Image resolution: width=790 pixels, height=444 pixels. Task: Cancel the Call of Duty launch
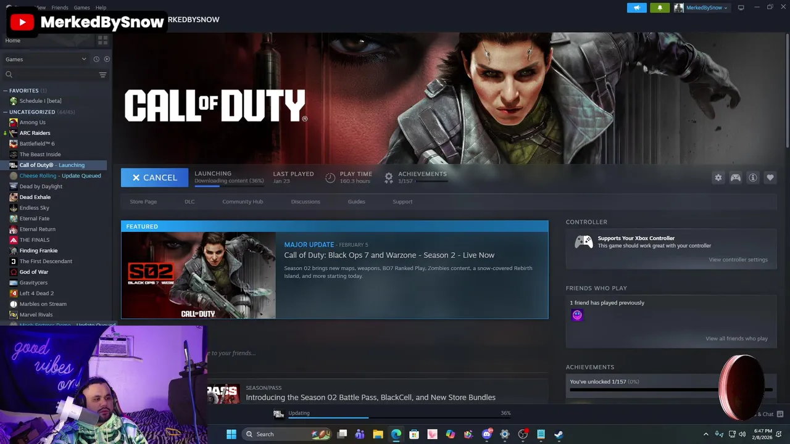[x=154, y=178]
